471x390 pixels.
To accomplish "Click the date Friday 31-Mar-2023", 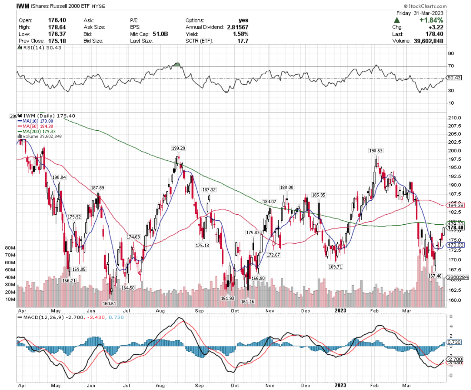I will tap(420, 13).
